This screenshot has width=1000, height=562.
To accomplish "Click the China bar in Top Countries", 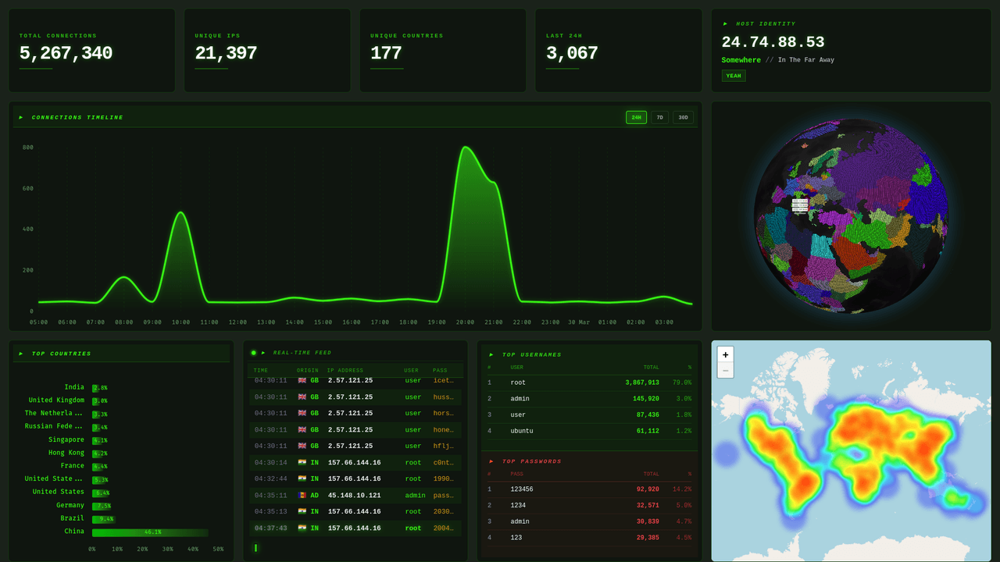I will (x=150, y=532).
